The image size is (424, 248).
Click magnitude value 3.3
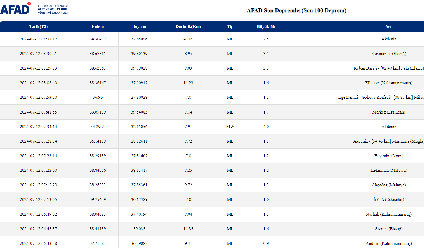pos(266,68)
